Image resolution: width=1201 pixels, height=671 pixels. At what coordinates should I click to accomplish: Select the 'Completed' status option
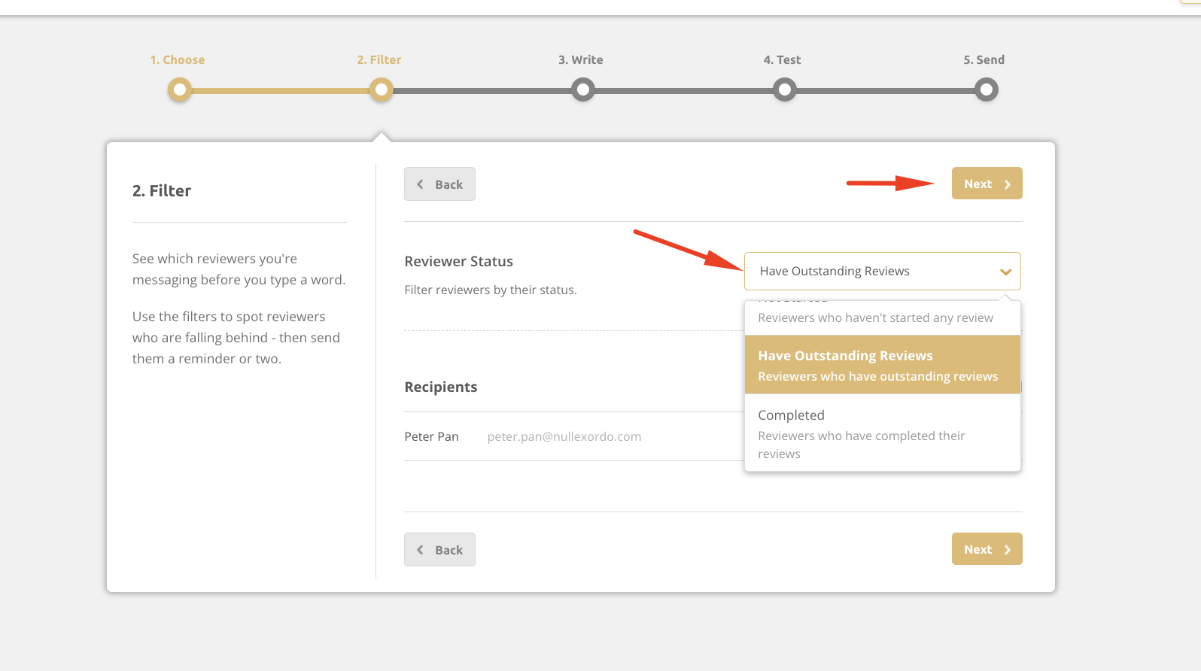point(882,433)
